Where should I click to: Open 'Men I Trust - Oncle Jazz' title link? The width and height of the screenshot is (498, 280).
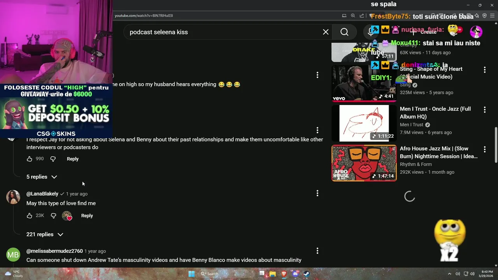[435, 113]
